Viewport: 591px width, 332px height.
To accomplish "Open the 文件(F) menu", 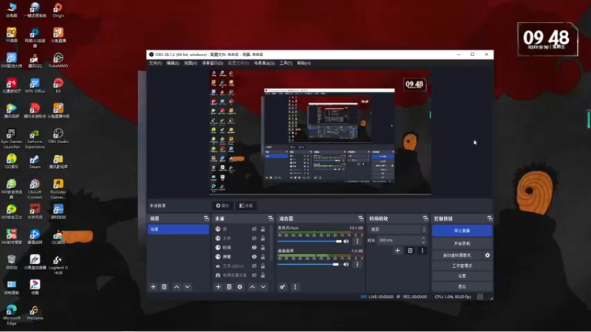I will click(155, 63).
